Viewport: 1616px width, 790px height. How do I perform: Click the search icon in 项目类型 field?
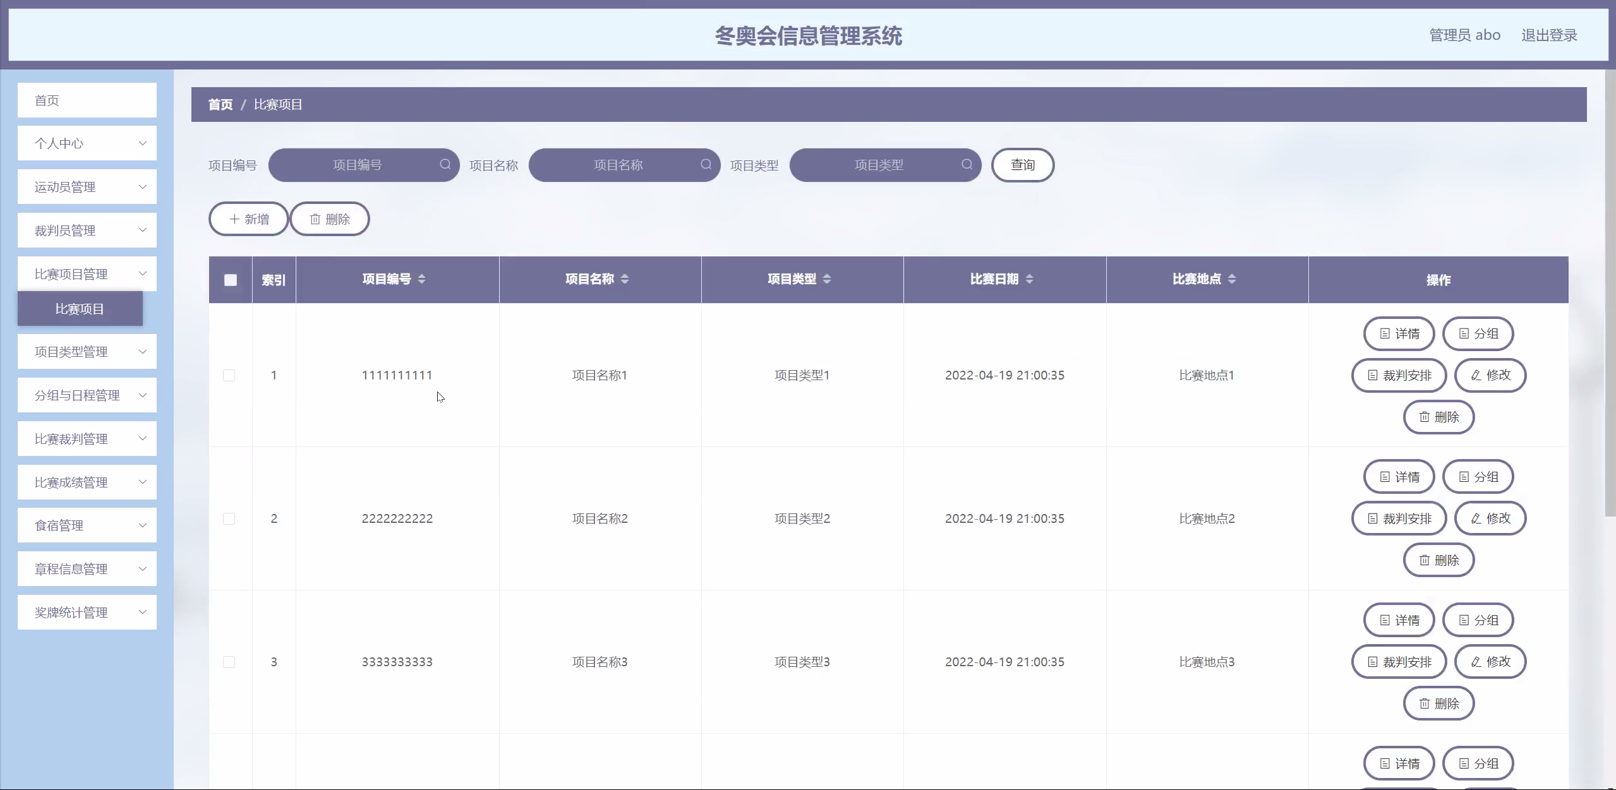967,164
